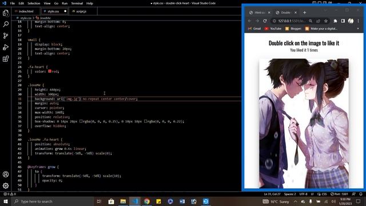Click the Chrome address bar URL
The height and width of the screenshot is (206, 366).
[x=292, y=21]
